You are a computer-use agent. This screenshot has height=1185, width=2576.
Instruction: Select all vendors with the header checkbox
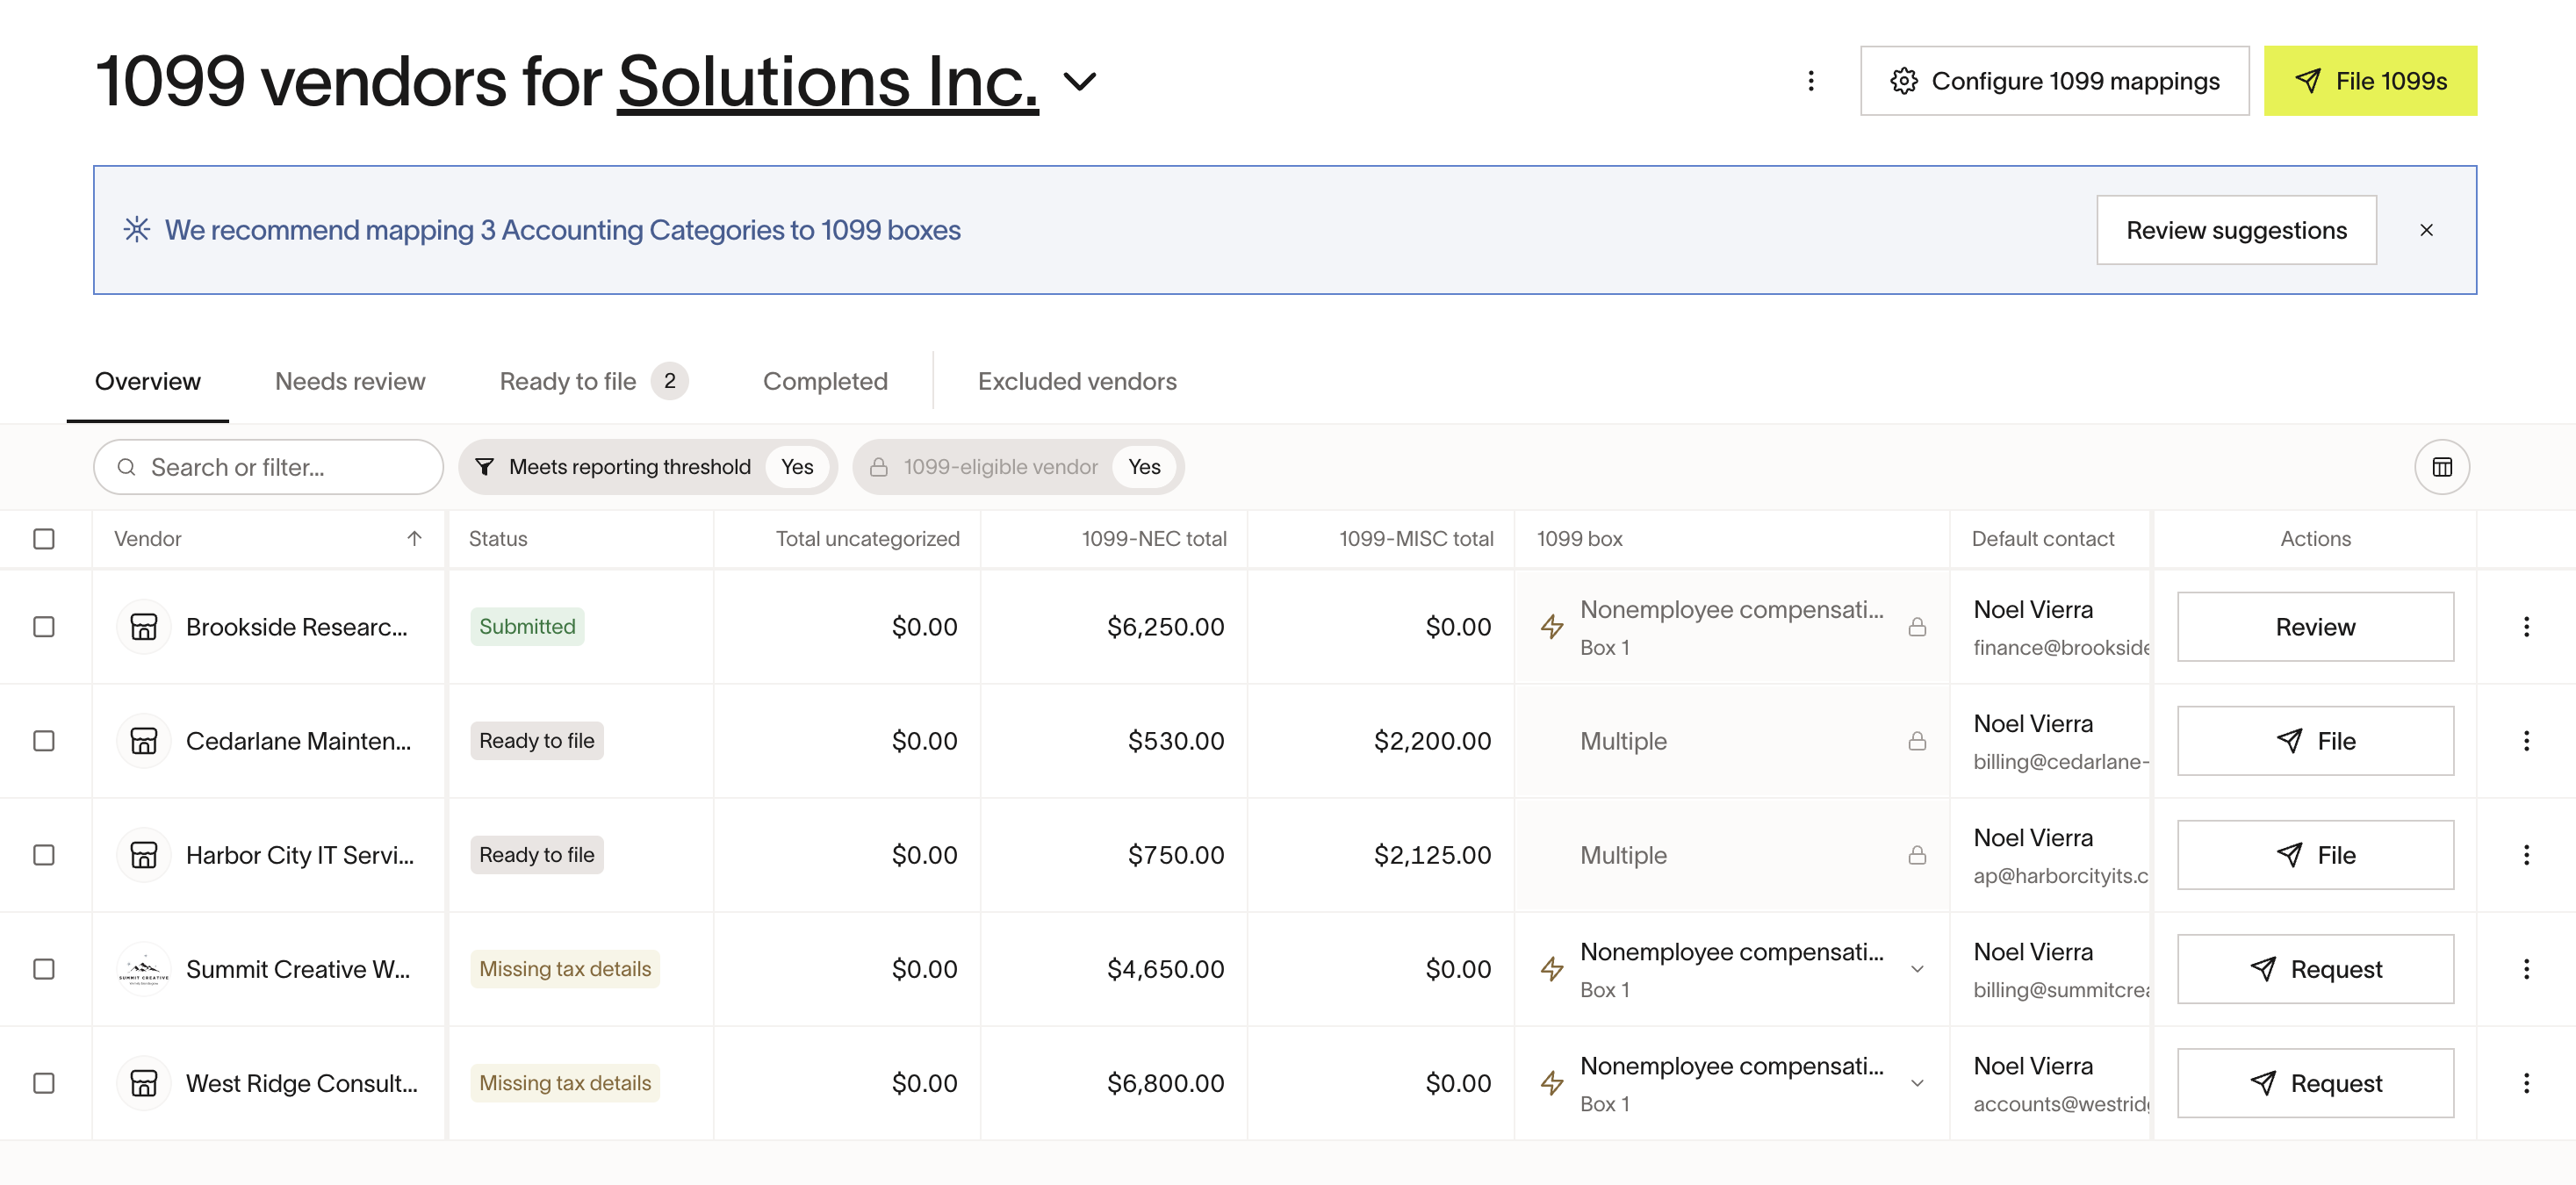click(x=44, y=539)
